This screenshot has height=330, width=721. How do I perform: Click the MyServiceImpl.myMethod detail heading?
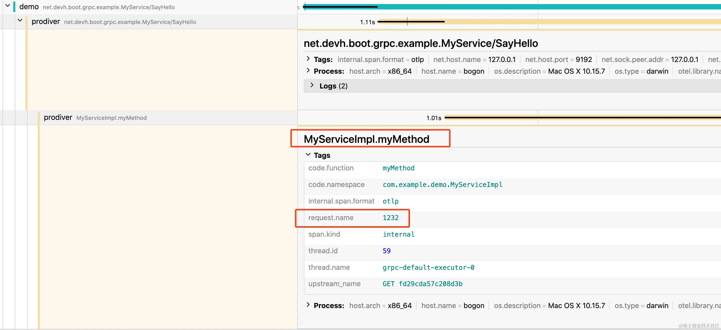click(x=366, y=139)
